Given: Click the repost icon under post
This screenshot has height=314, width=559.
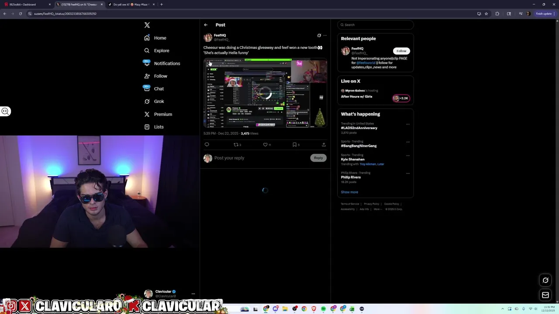Looking at the screenshot, I should [236, 145].
